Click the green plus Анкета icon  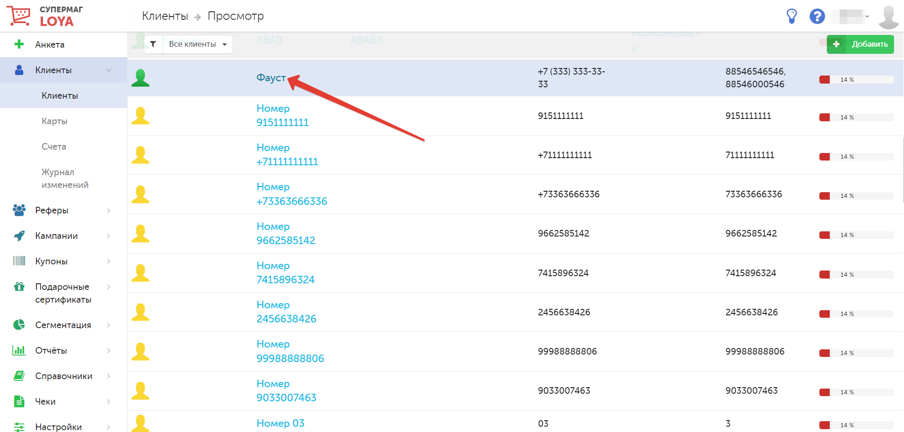coord(19,44)
